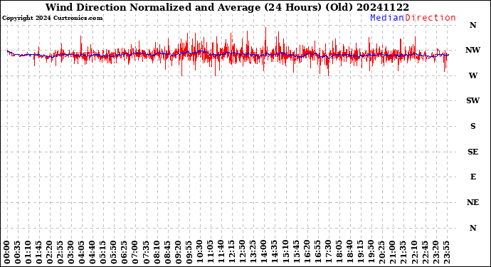Click the 04:05 time label
The image size is (491, 267).
coord(82,253)
